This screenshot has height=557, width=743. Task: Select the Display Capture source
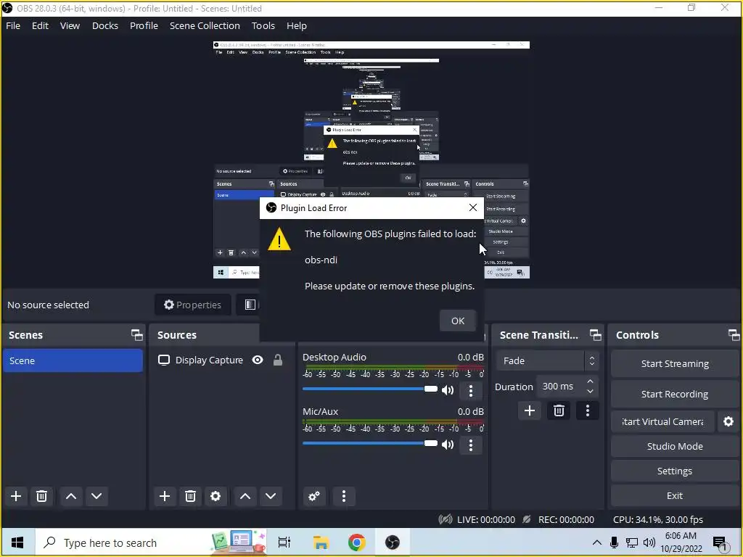point(209,360)
